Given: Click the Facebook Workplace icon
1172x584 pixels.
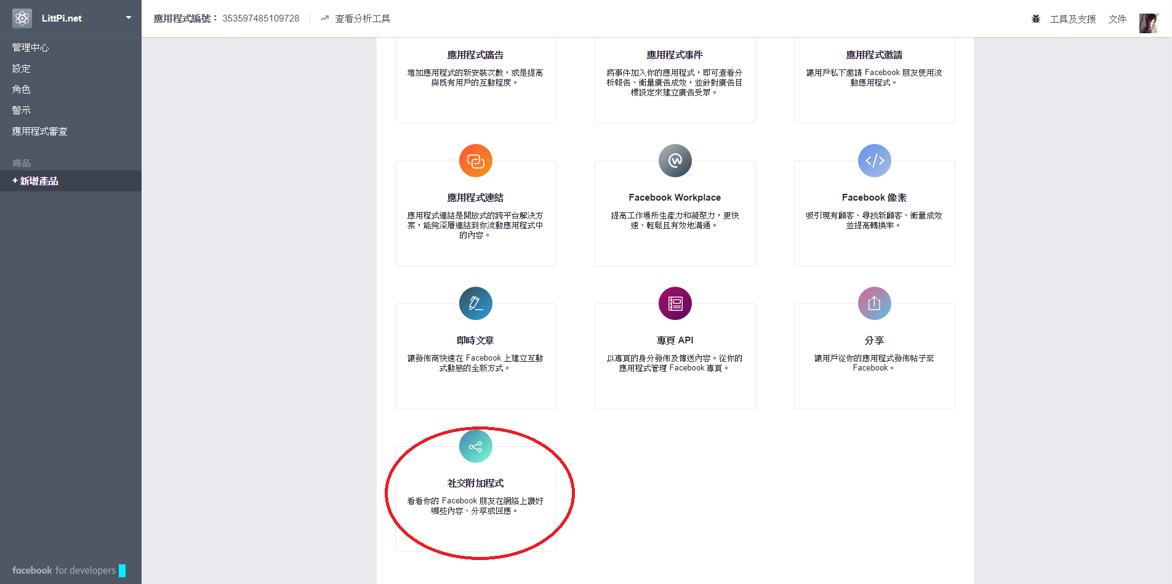Looking at the screenshot, I should (x=675, y=161).
